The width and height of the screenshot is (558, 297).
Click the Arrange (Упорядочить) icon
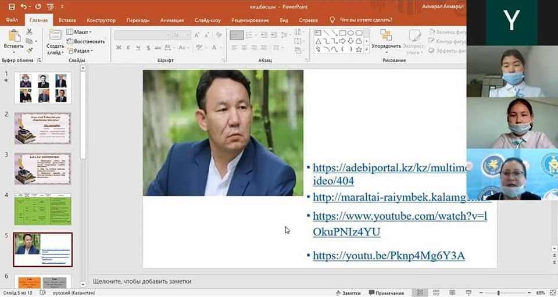pyautogui.click(x=386, y=36)
